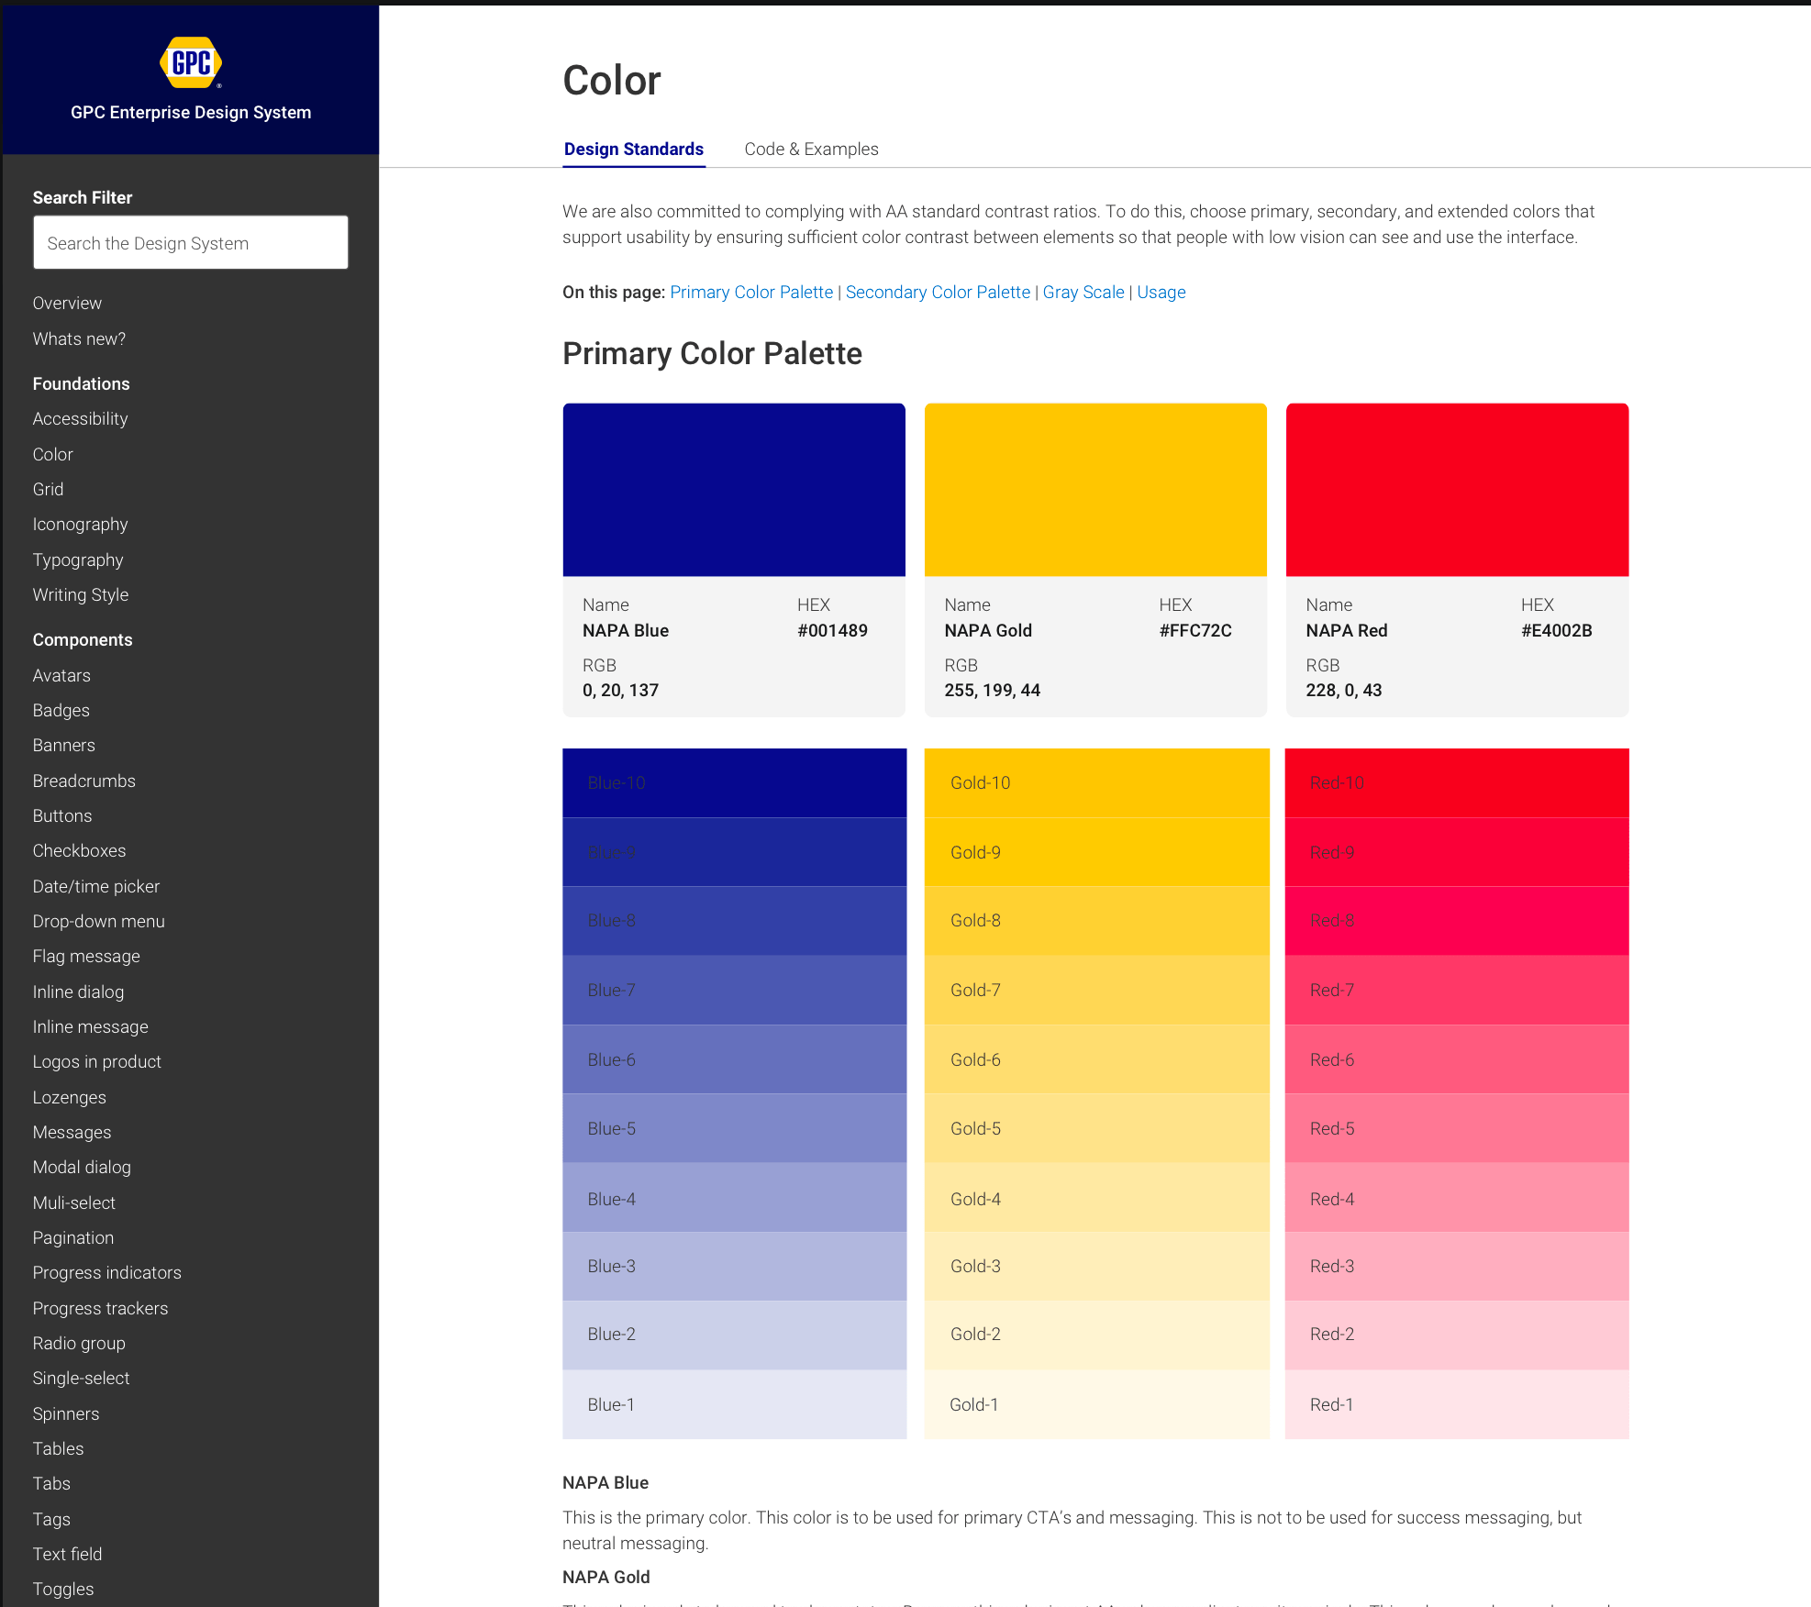The image size is (1811, 1607).
Task: Click the #001489 hex value
Action: click(x=832, y=630)
